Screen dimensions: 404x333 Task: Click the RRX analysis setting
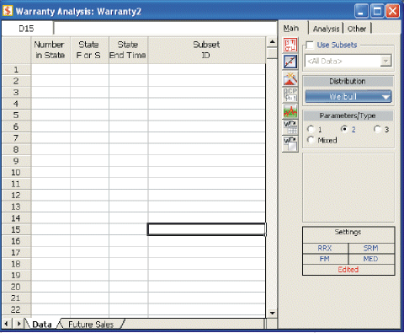point(325,248)
